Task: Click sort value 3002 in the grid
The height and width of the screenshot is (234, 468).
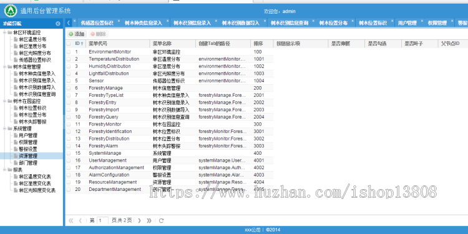Action: [259, 139]
